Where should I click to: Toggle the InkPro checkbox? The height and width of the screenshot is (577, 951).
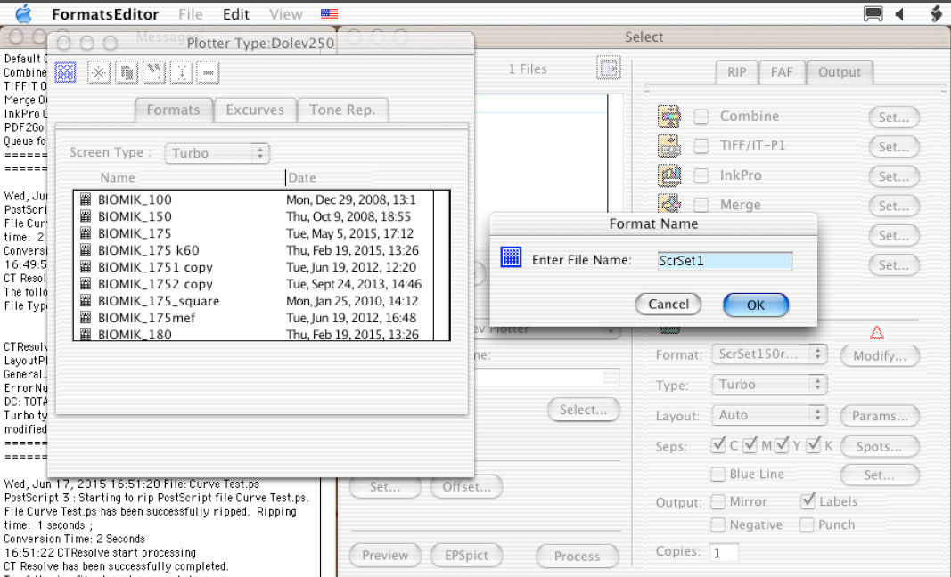pyautogui.click(x=701, y=175)
